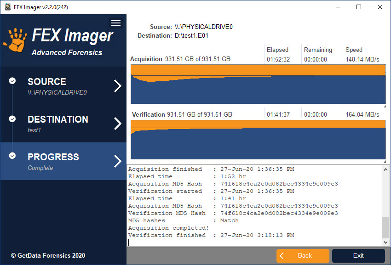
Task: Select the SOURCE step label
Action: coord(47,82)
